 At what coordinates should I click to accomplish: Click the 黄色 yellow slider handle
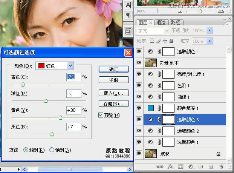60,118
